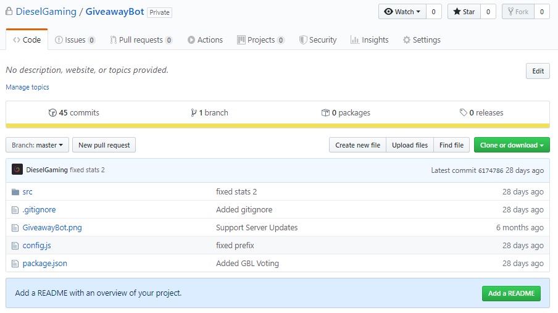Screen dimensions: 558x313
Task: Open the Support Server Updates commit message
Action: coord(257,228)
